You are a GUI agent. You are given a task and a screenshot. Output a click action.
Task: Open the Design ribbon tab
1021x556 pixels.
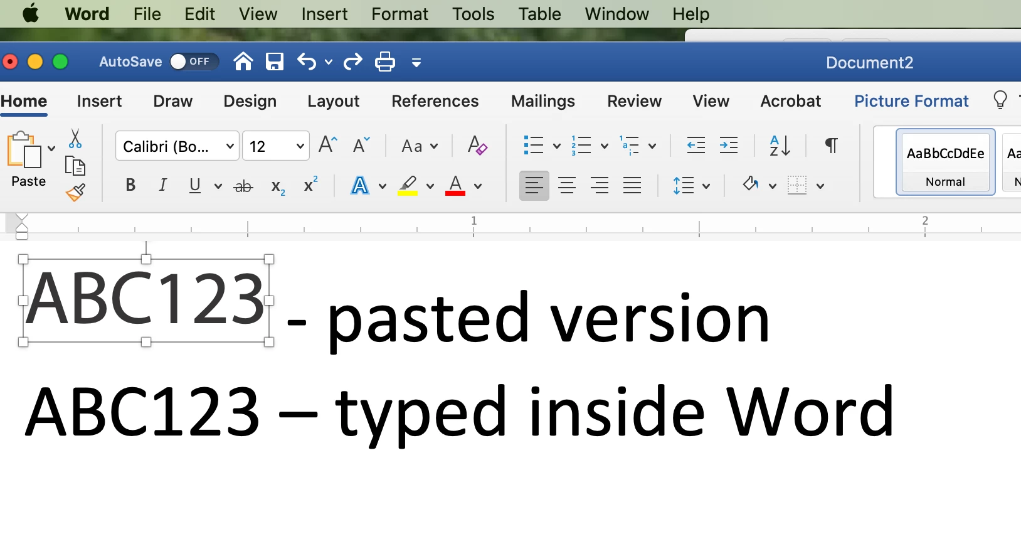[250, 101]
